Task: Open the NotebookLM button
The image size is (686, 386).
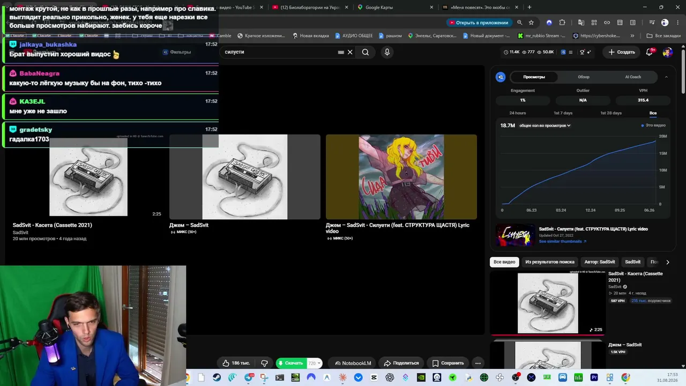Action: coord(353,363)
